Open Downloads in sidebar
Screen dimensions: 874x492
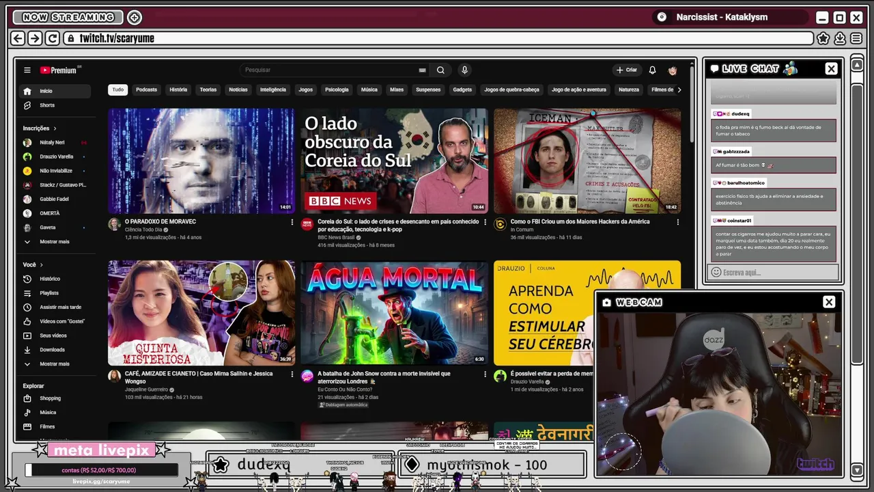(x=55, y=350)
